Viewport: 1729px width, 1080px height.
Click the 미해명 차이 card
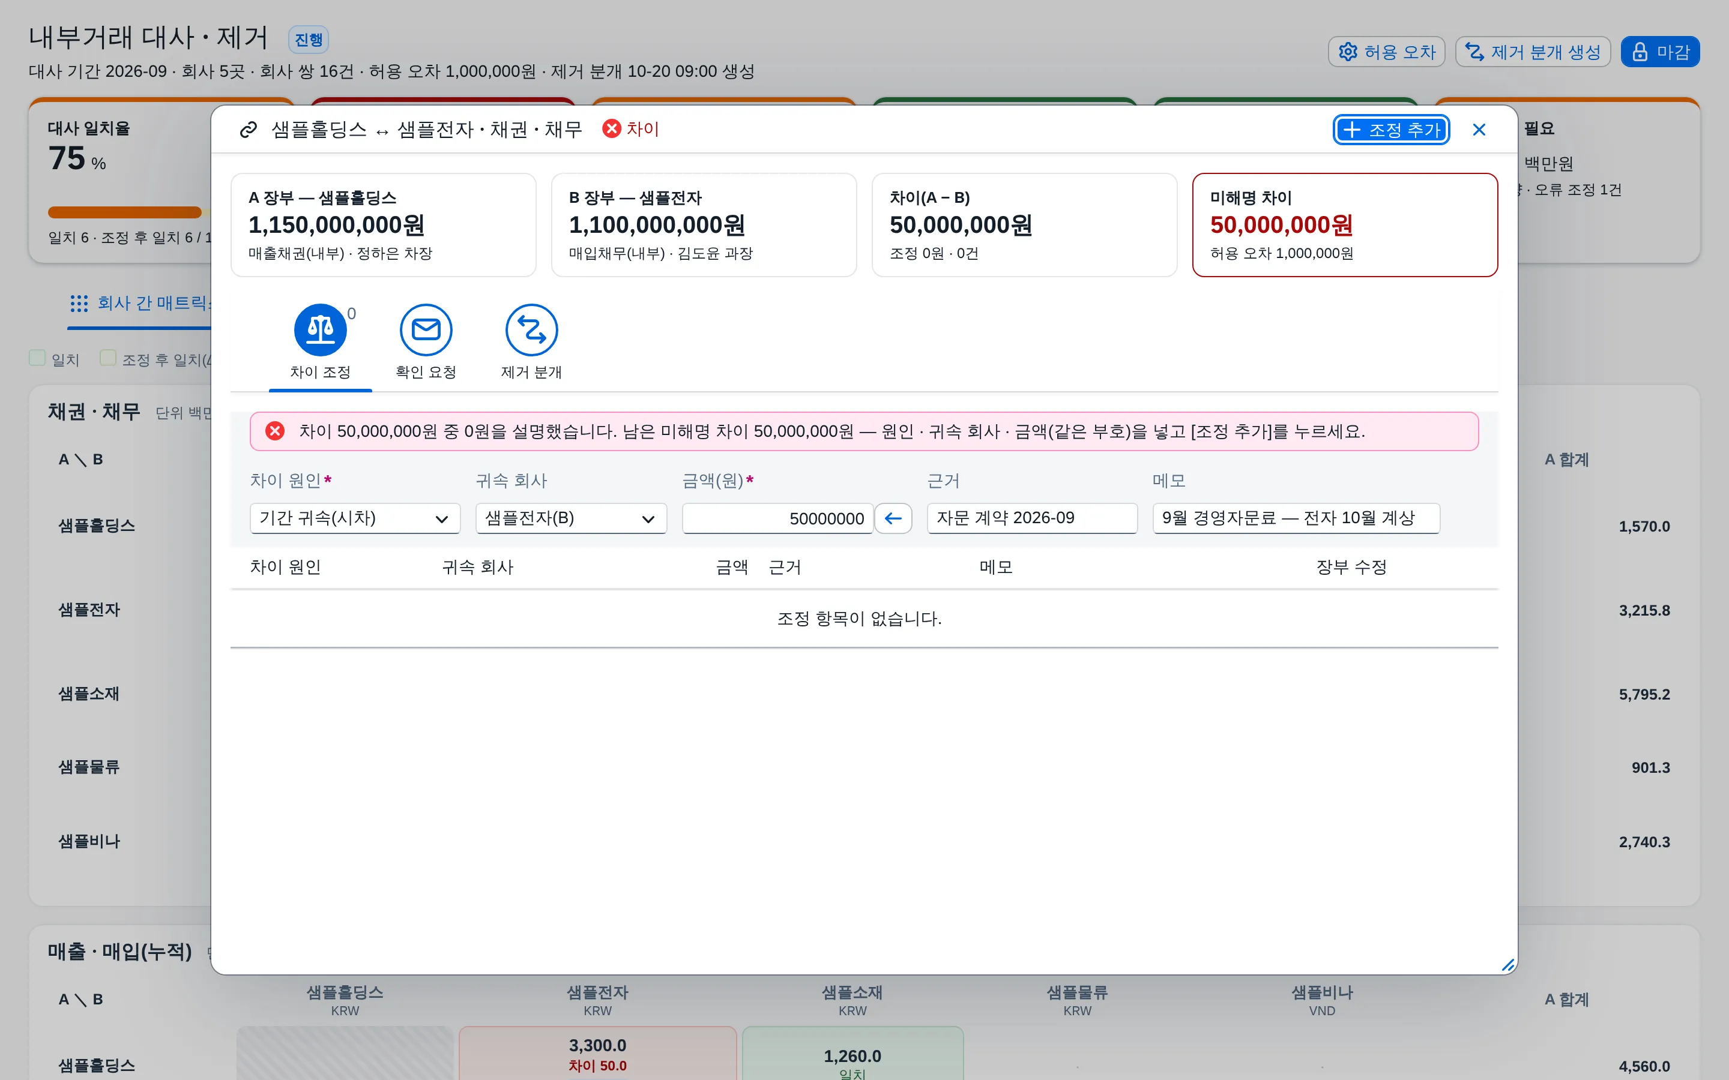pyautogui.click(x=1345, y=224)
